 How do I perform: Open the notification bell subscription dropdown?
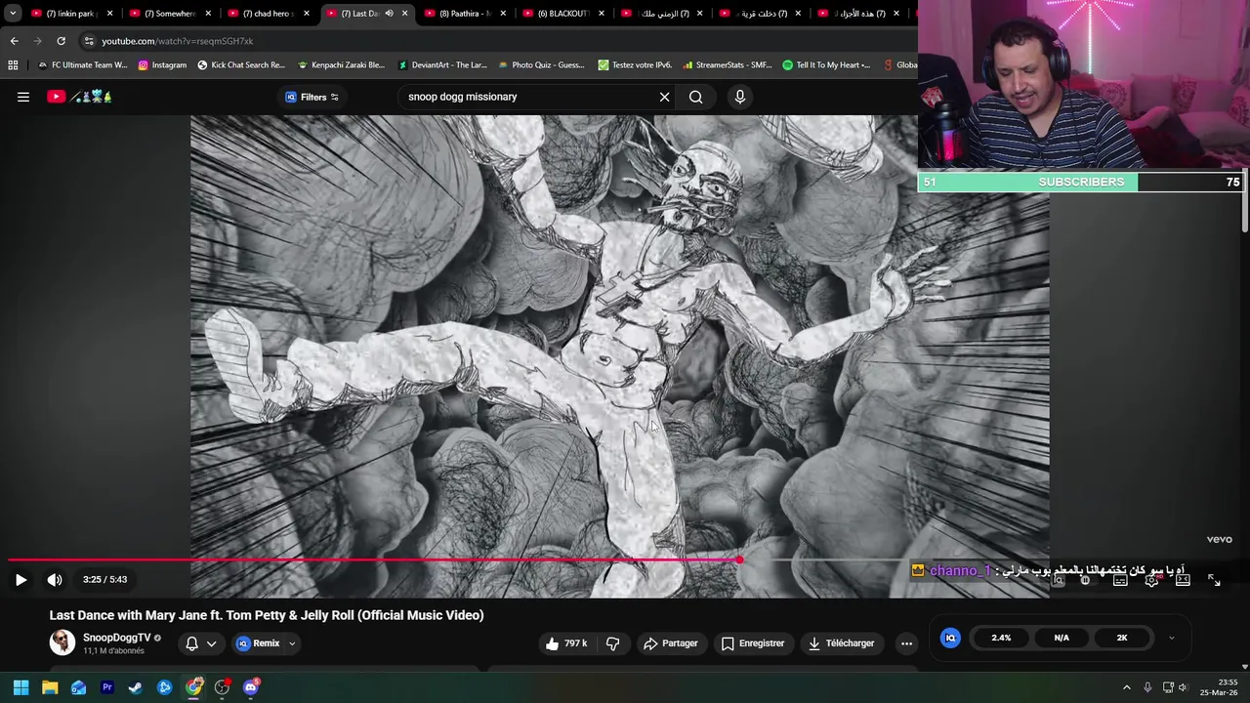[x=200, y=643]
